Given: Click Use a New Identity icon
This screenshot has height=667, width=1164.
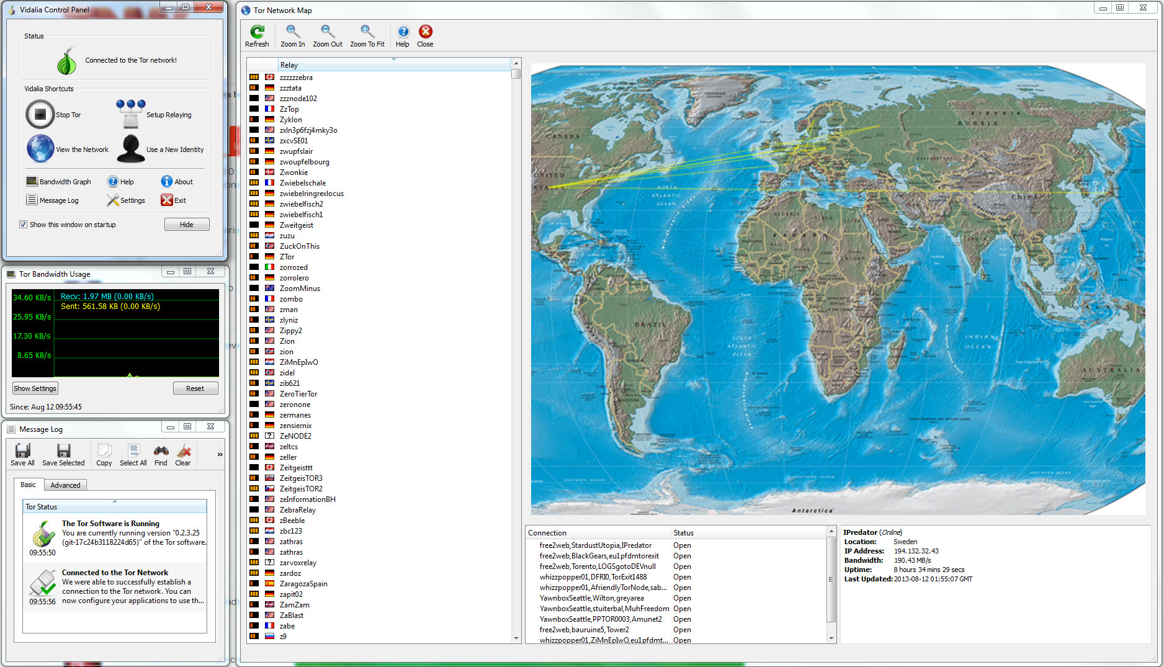Looking at the screenshot, I should pos(130,149).
